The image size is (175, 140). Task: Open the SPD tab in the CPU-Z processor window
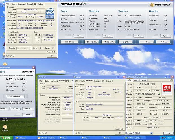[35, 4]
